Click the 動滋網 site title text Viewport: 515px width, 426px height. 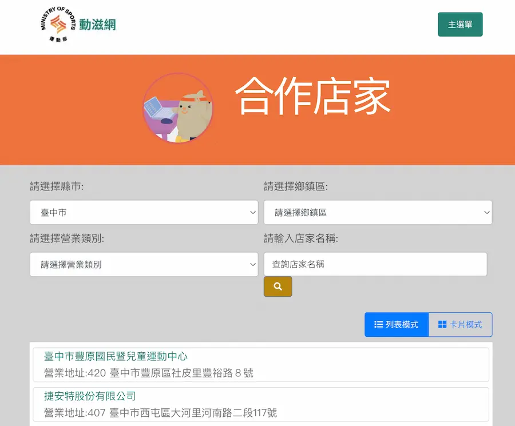click(x=97, y=25)
